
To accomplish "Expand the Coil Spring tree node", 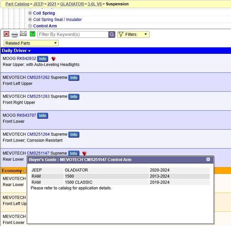I will point(30,13).
